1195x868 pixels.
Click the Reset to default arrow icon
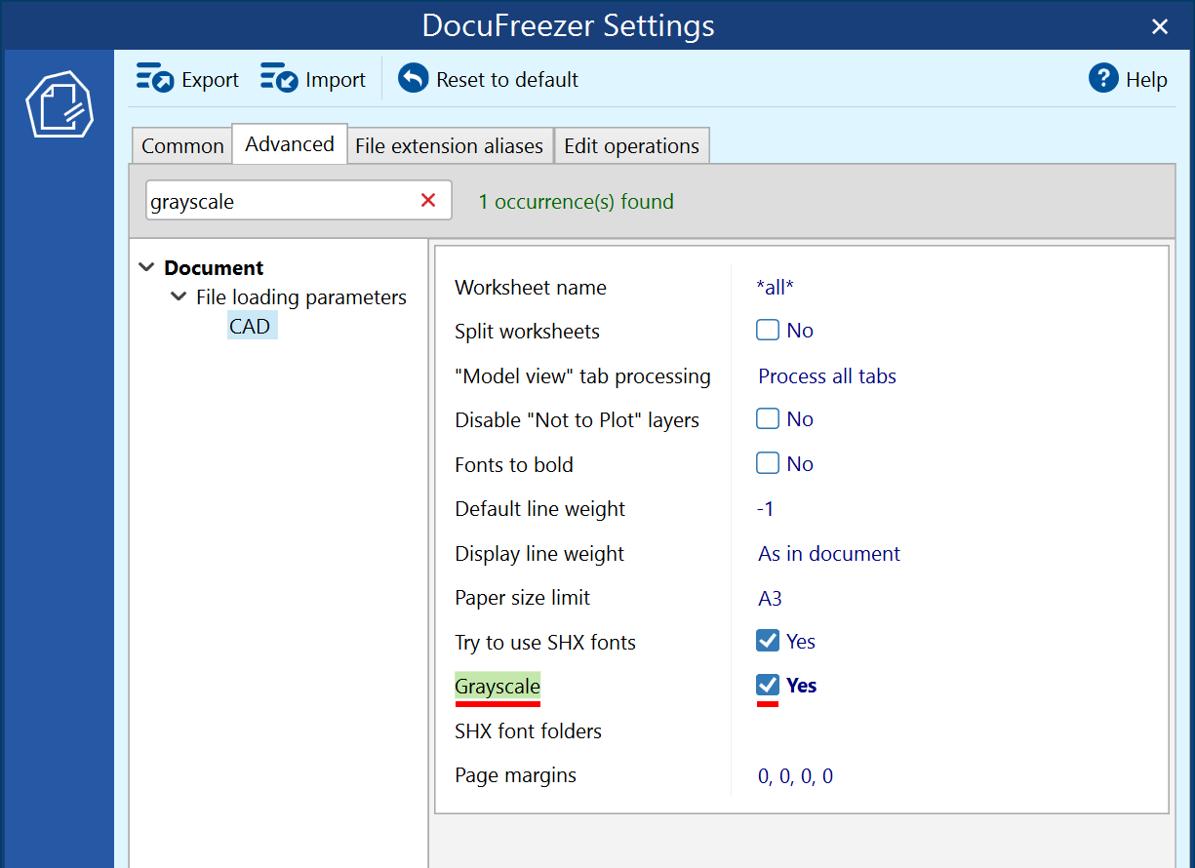413,78
